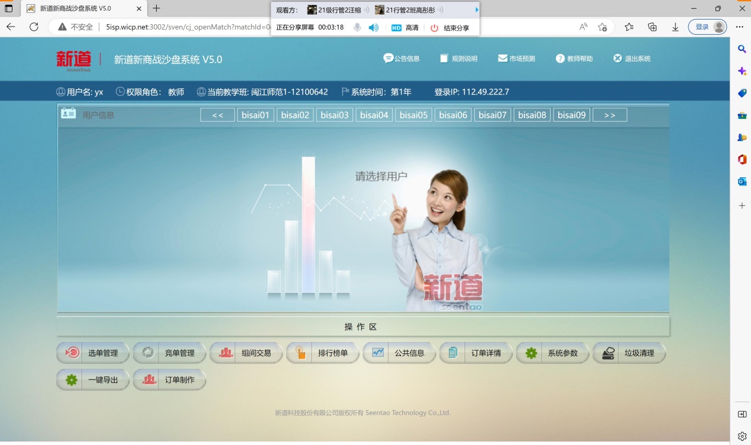751x445 pixels.
Task: Open 竞单管理 module
Action: point(170,353)
